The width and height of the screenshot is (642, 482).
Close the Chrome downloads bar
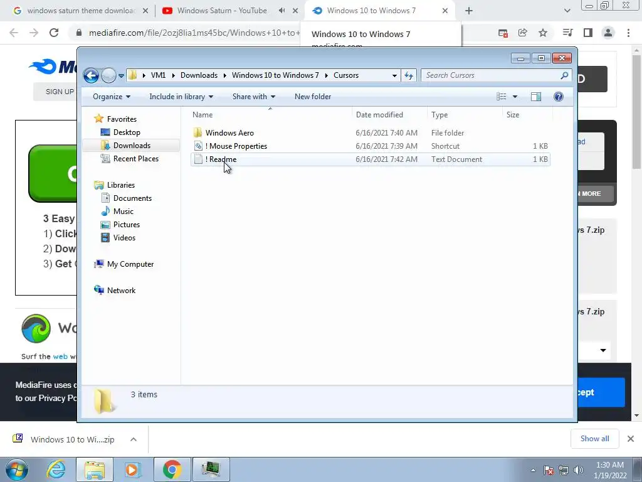pyautogui.click(x=631, y=439)
